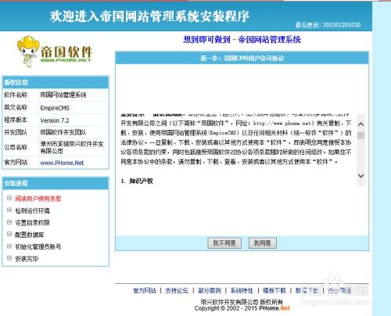Click the 官方网站 row label in table

(16, 163)
